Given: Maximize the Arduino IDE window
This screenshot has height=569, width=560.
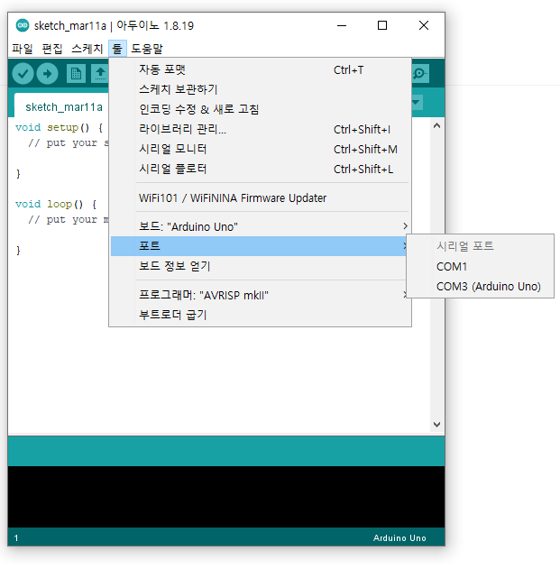Looking at the screenshot, I should [x=382, y=25].
